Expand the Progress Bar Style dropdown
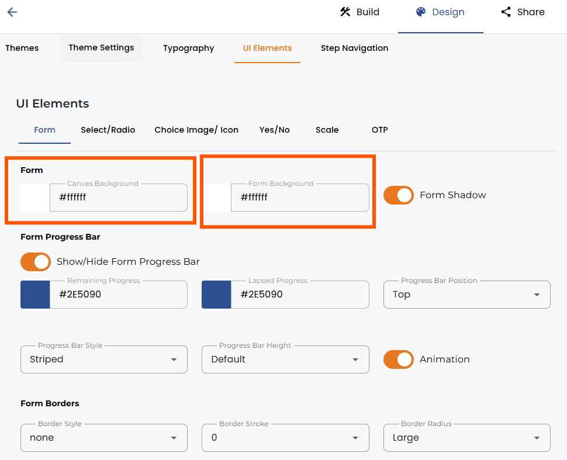 click(104, 359)
